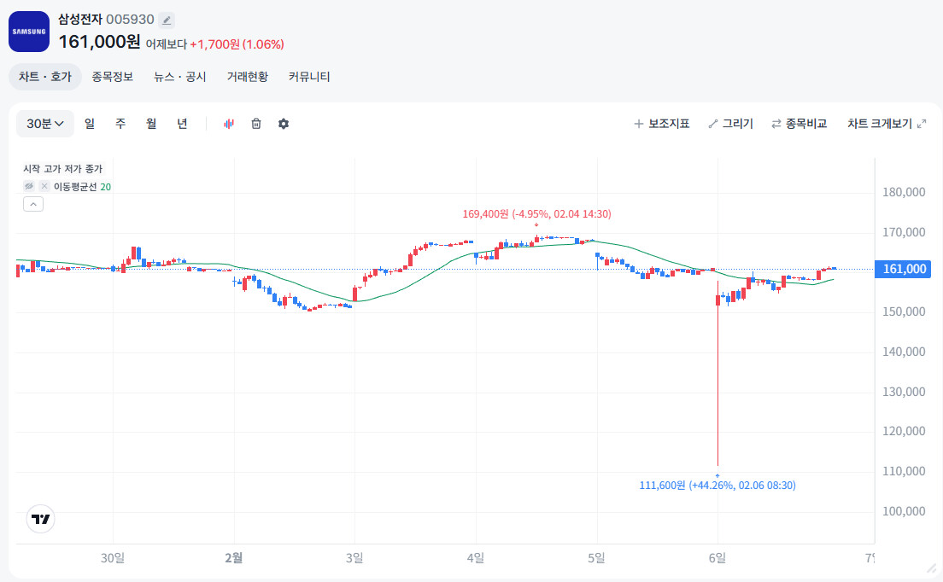Viewport: 943px width, 582px height.
Task: Remove the 이동평균선 indicator with X icon
Action: 44,186
